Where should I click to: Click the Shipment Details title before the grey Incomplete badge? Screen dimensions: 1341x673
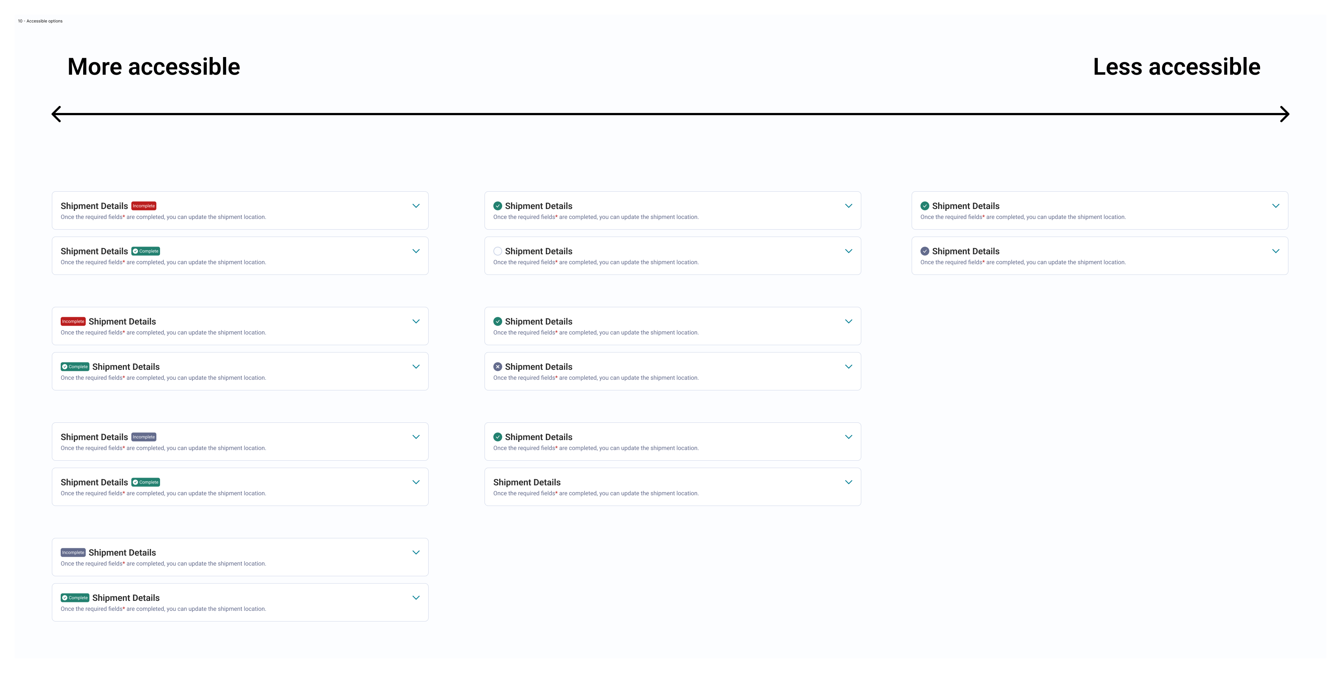pyautogui.click(x=94, y=437)
